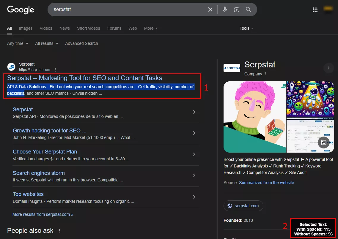Screen dimensions: 338x239
Task: Open three-dot menu next to serpstat.com URL
Action: click(x=55, y=70)
